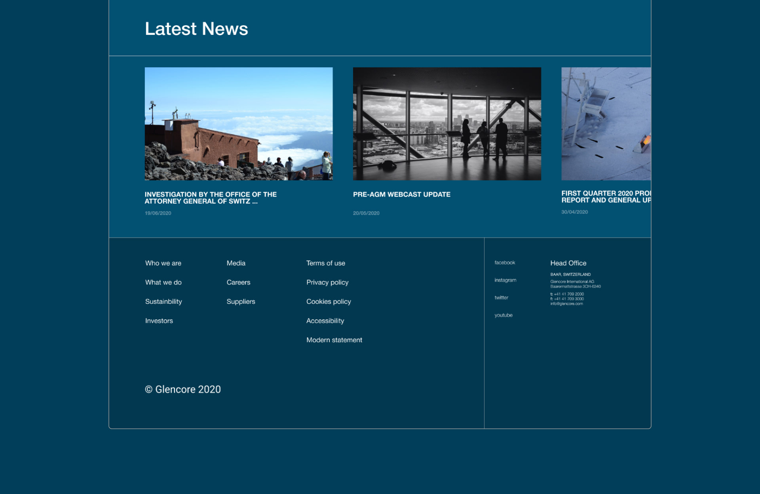The height and width of the screenshot is (494, 760).
Task: Open the 'Who we are' page
Action: click(163, 263)
